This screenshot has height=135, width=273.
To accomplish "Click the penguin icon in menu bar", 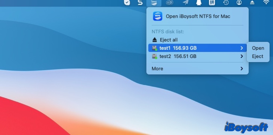I will pyautogui.click(x=198, y=3).
